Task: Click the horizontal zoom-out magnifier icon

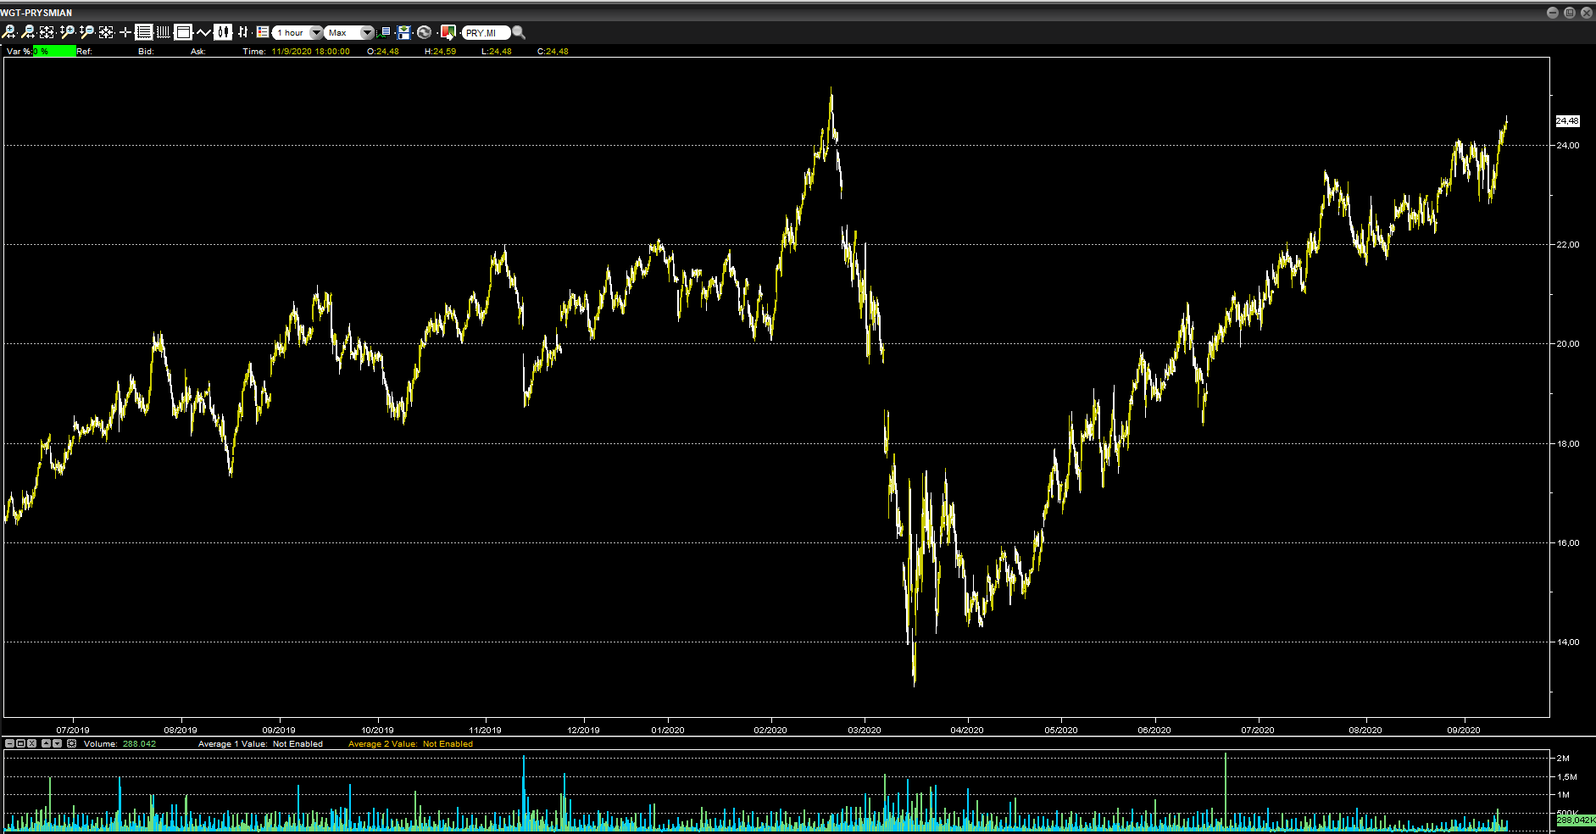Action: (x=28, y=32)
